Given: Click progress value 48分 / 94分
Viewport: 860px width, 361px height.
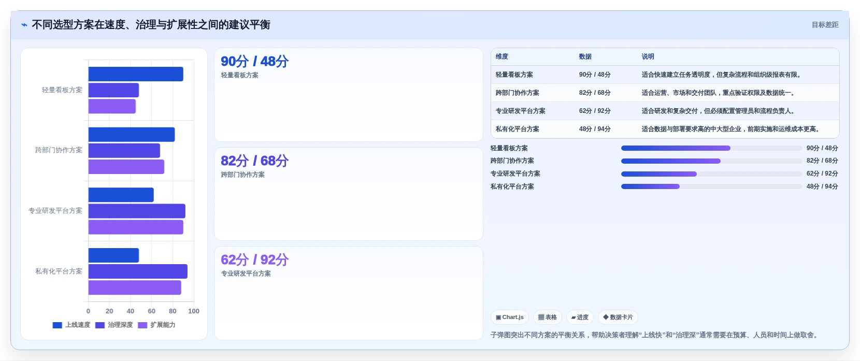Looking at the screenshot, I should pyautogui.click(x=822, y=186).
